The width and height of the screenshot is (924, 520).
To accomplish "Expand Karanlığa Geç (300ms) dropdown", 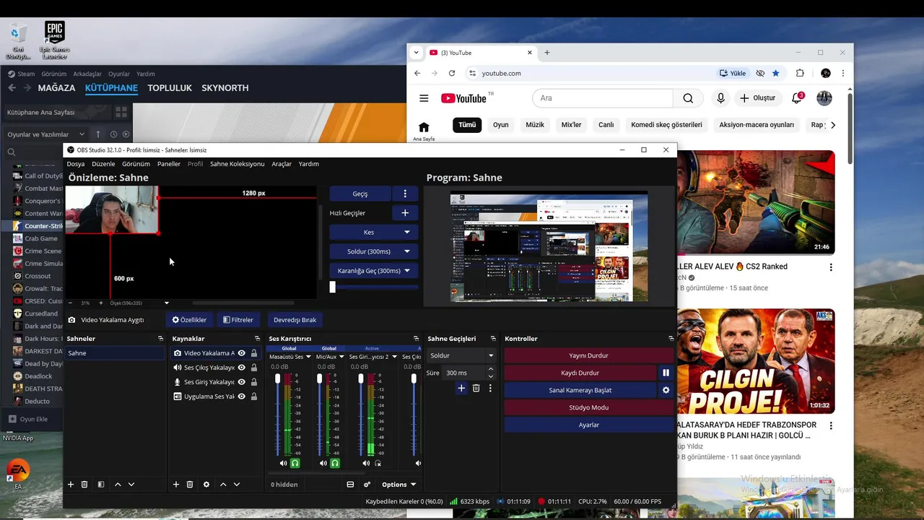I will coord(407,271).
